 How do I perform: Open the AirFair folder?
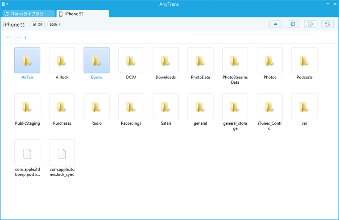[27, 61]
